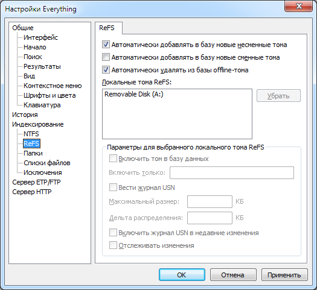The width and height of the screenshot is (317, 290).
Task: Select Интерфейс in the settings tree
Action: pos(40,37)
